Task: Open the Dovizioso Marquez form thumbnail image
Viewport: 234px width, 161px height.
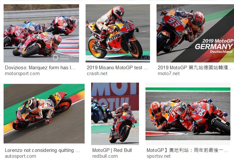Action: click(x=41, y=33)
